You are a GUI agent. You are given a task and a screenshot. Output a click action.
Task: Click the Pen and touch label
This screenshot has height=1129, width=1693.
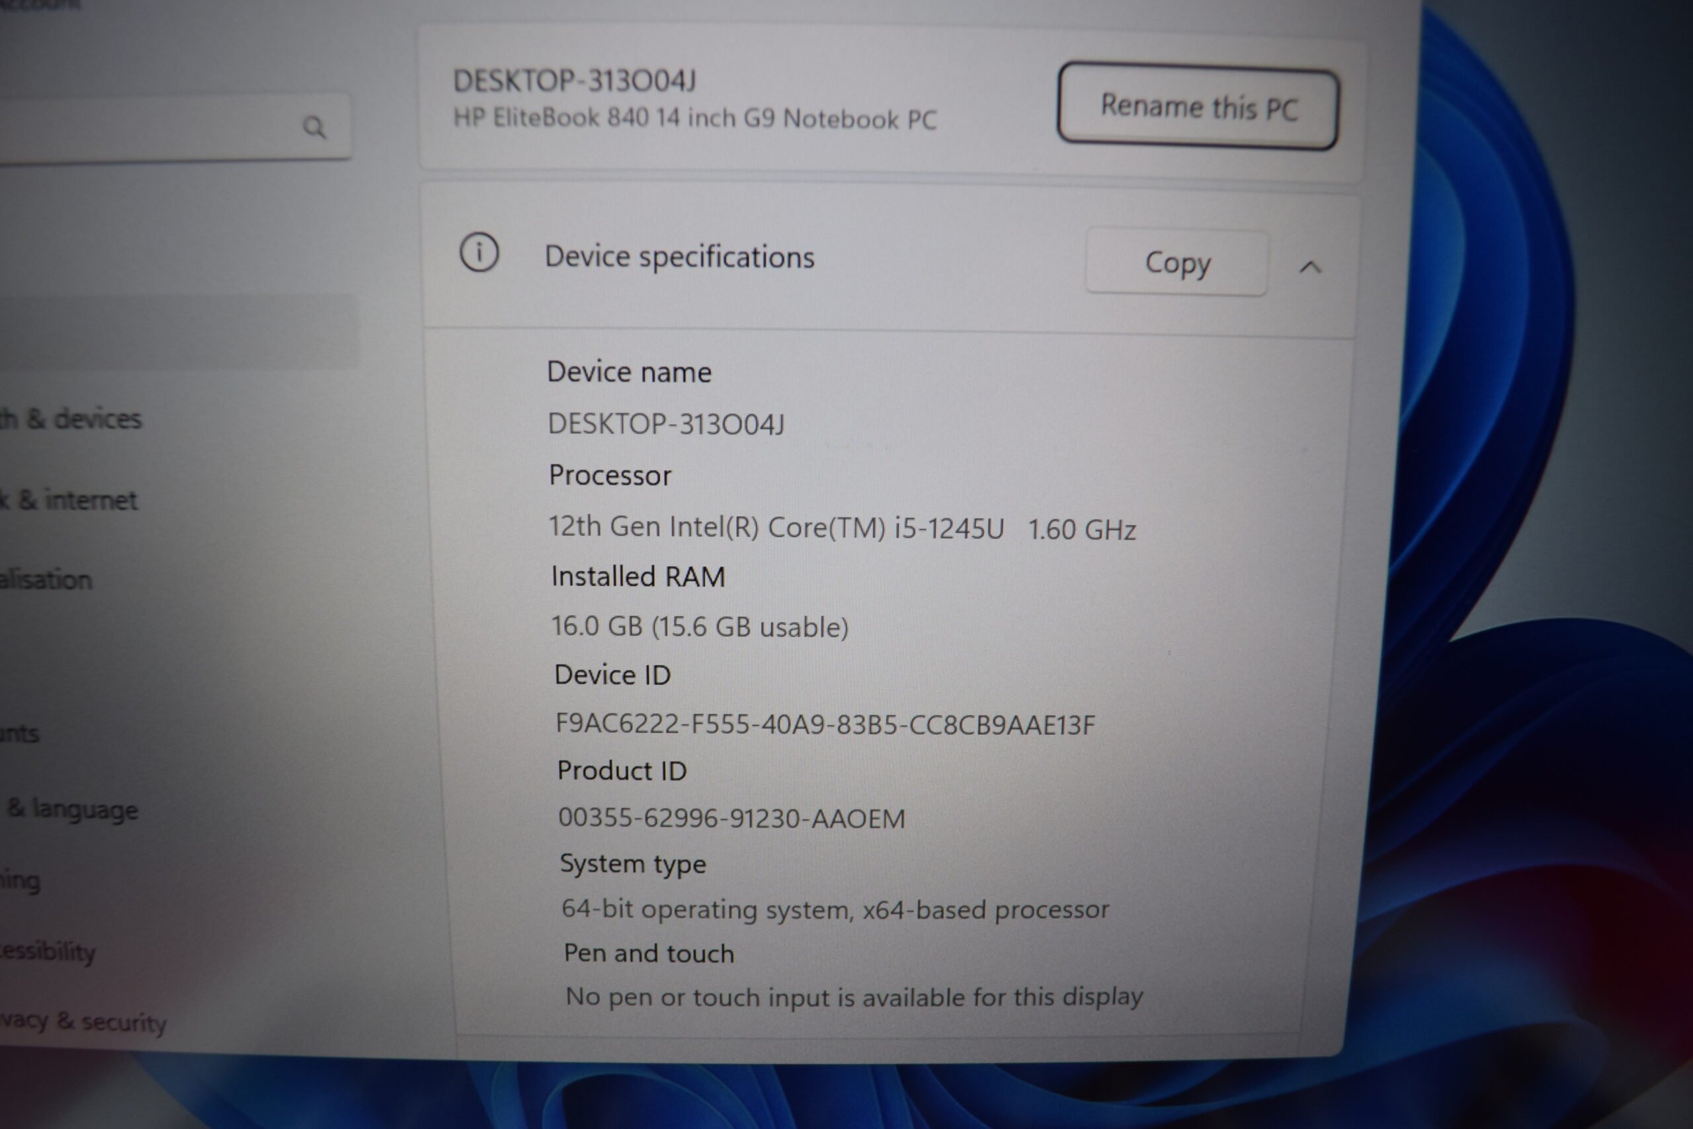649,953
